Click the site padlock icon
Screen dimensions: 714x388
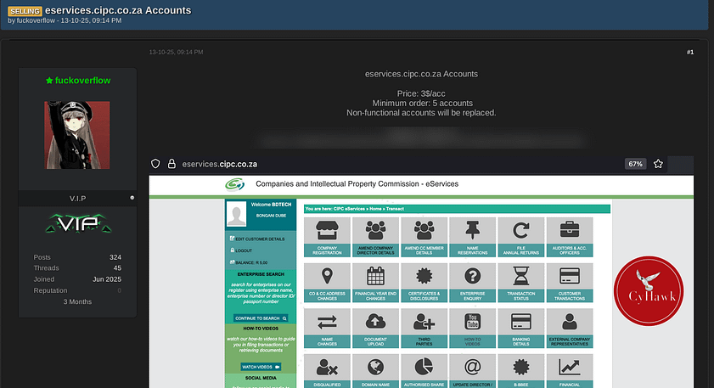(171, 164)
